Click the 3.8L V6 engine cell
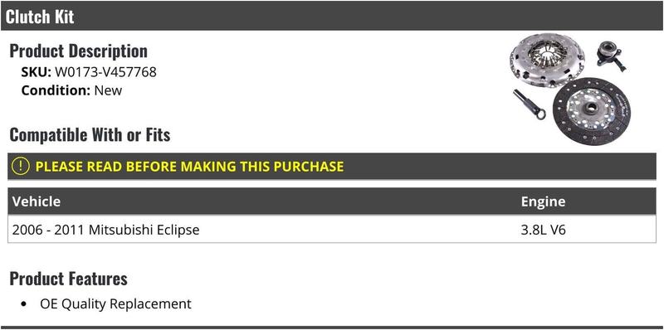Image resolution: width=664 pixels, height=330 pixels. click(x=543, y=230)
